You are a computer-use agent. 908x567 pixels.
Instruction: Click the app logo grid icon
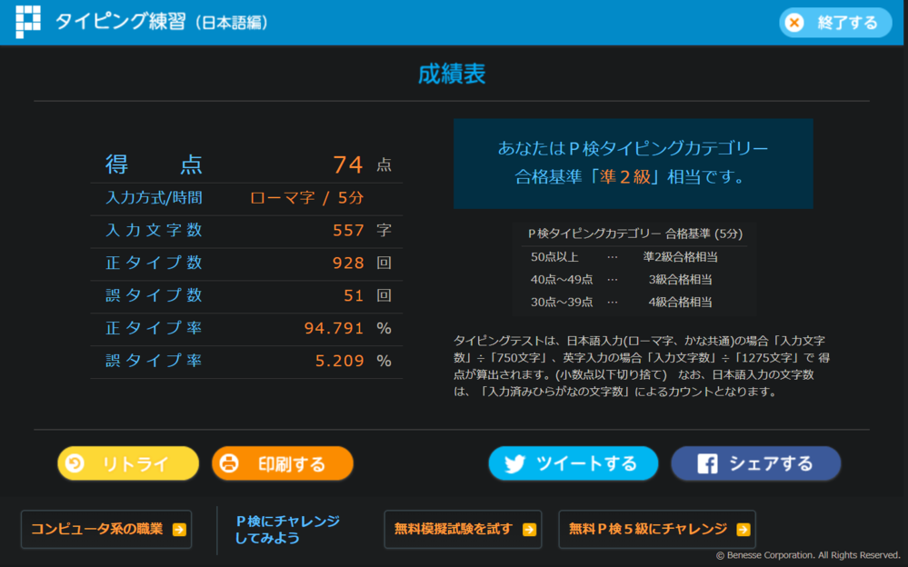28,22
